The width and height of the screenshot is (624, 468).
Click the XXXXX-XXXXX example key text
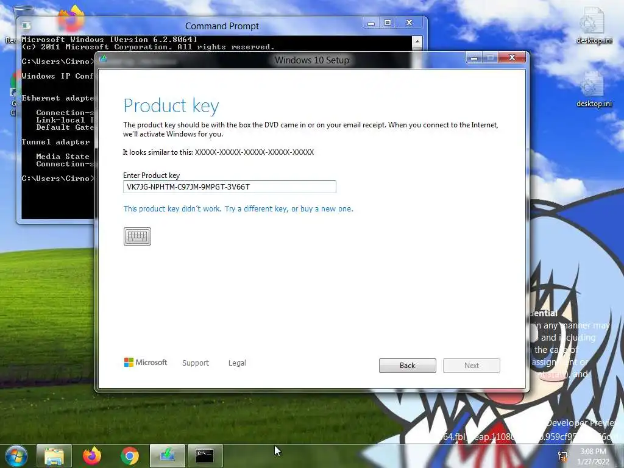tap(254, 152)
